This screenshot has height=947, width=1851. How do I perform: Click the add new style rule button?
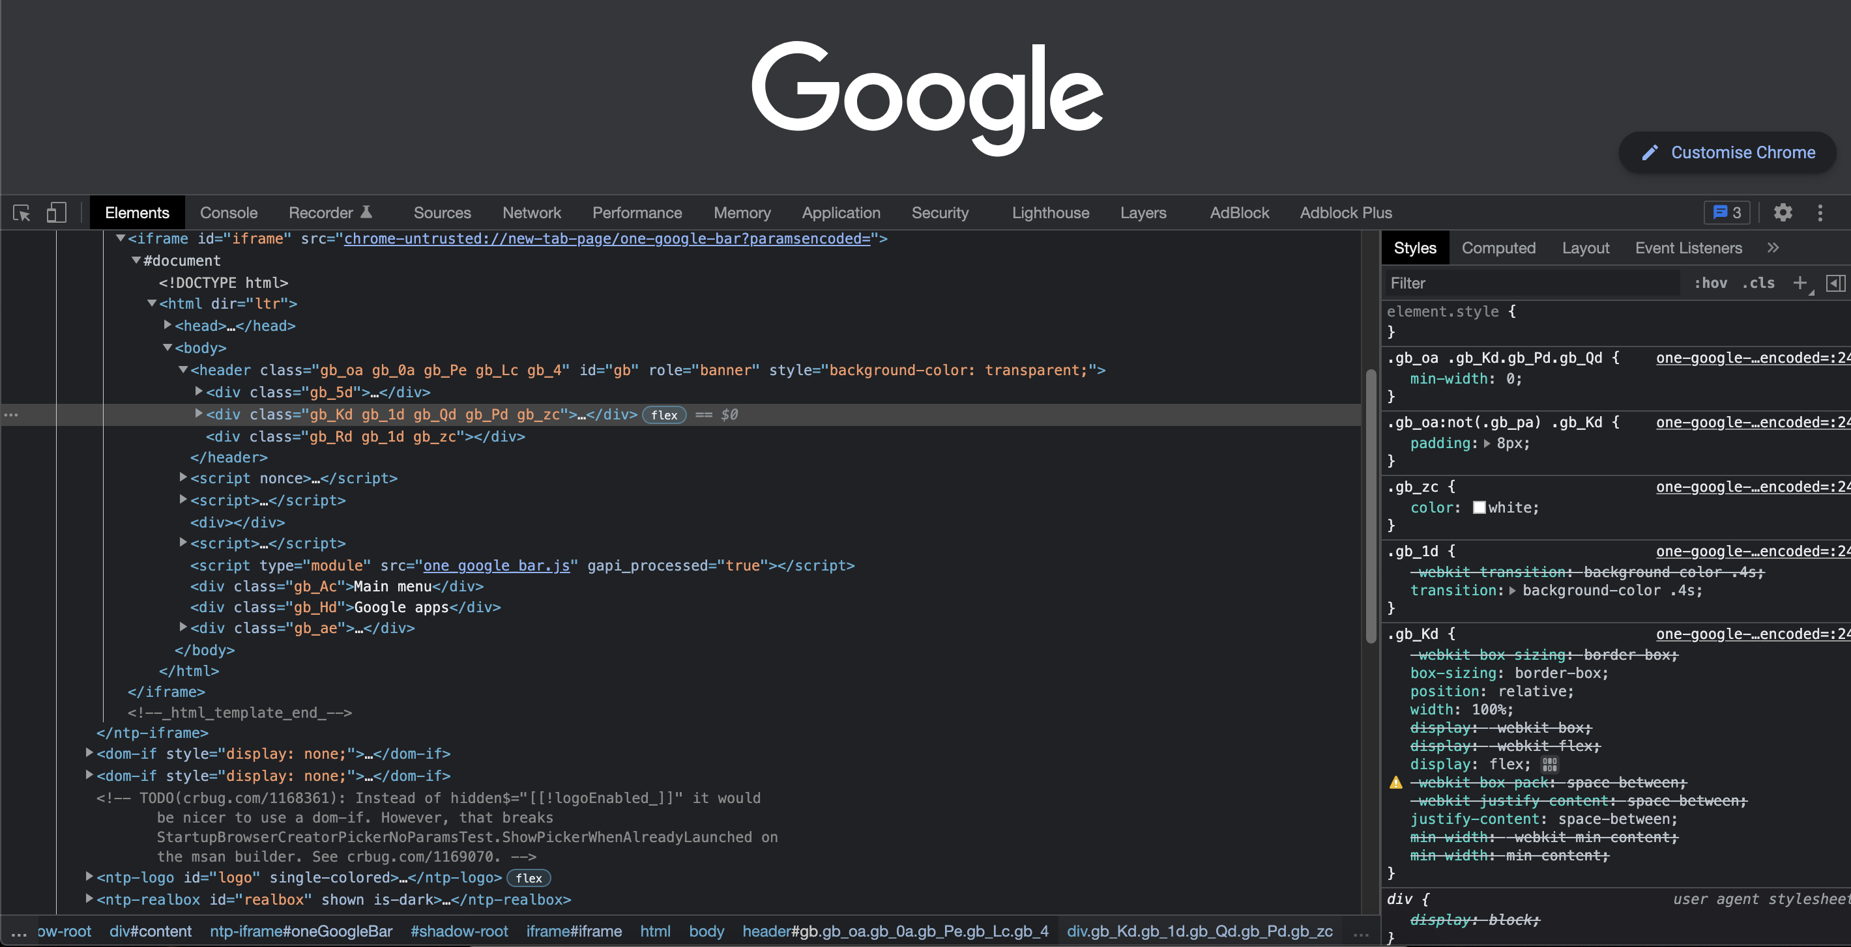point(1799,283)
